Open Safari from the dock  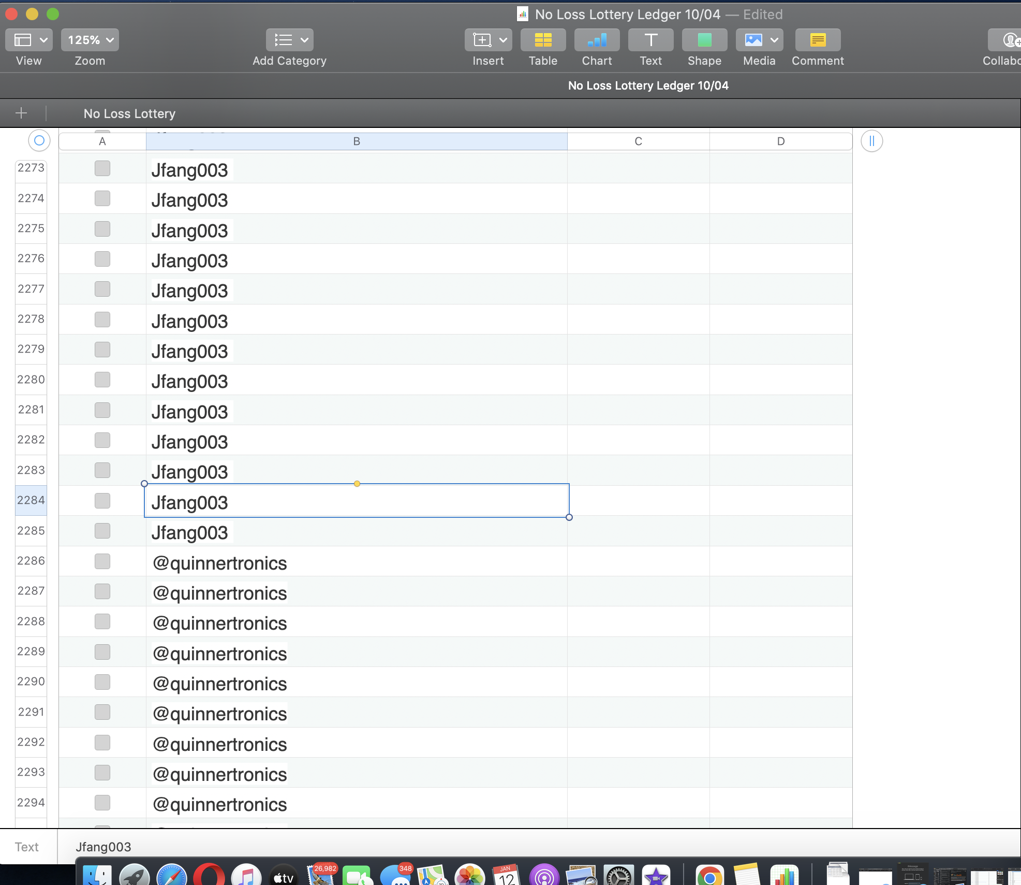point(172,876)
